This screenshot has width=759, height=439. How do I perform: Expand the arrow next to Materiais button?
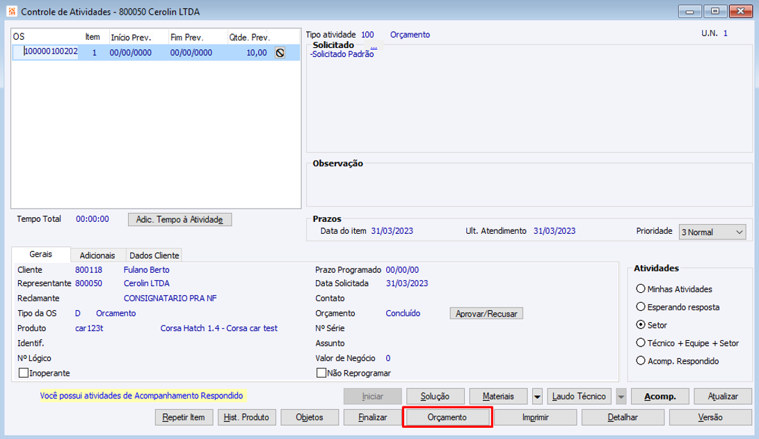(537, 397)
